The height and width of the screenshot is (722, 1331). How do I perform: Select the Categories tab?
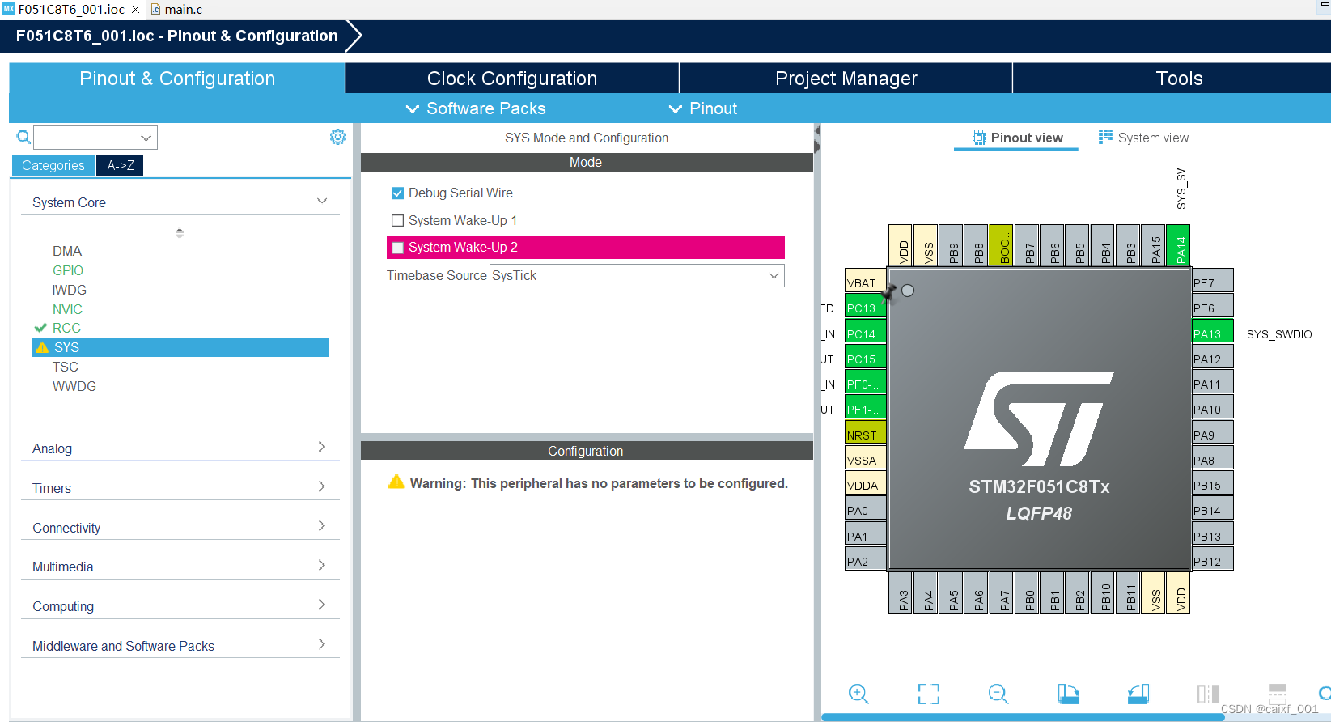pyautogui.click(x=53, y=165)
